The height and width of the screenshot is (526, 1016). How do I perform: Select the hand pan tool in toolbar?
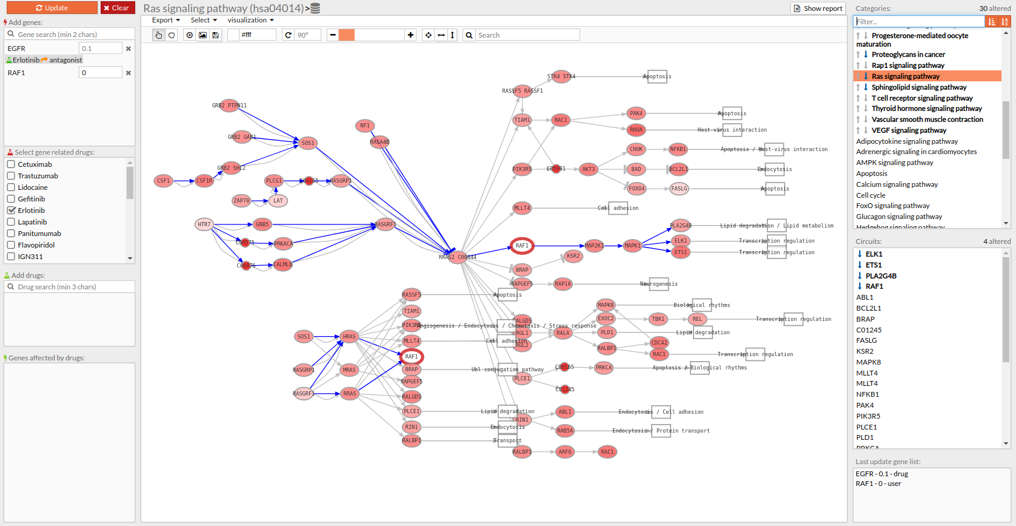(x=158, y=35)
